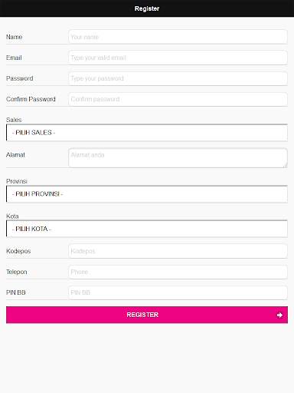Click the Confirm Password label
The image size is (294, 393).
click(x=31, y=99)
